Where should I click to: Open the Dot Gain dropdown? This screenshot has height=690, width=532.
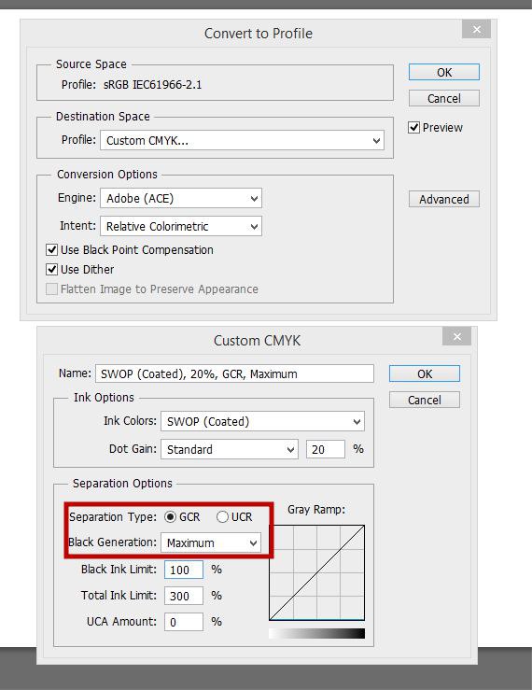click(230, 449)
